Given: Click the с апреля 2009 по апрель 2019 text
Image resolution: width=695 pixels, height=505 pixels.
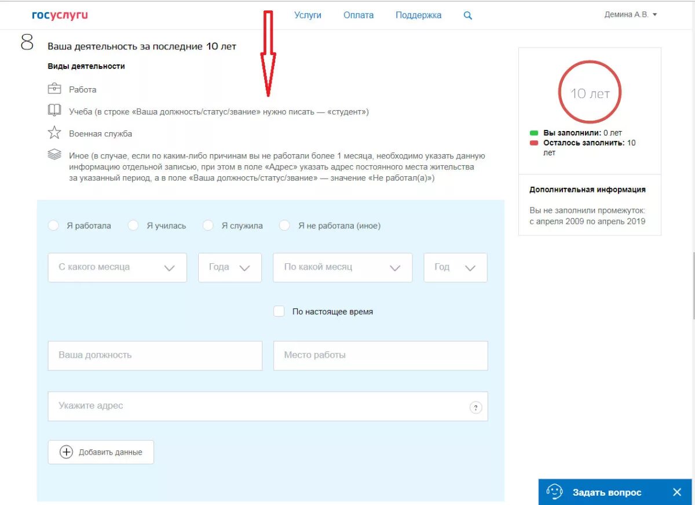Looking at the screenshot, I should click(587, 221).
